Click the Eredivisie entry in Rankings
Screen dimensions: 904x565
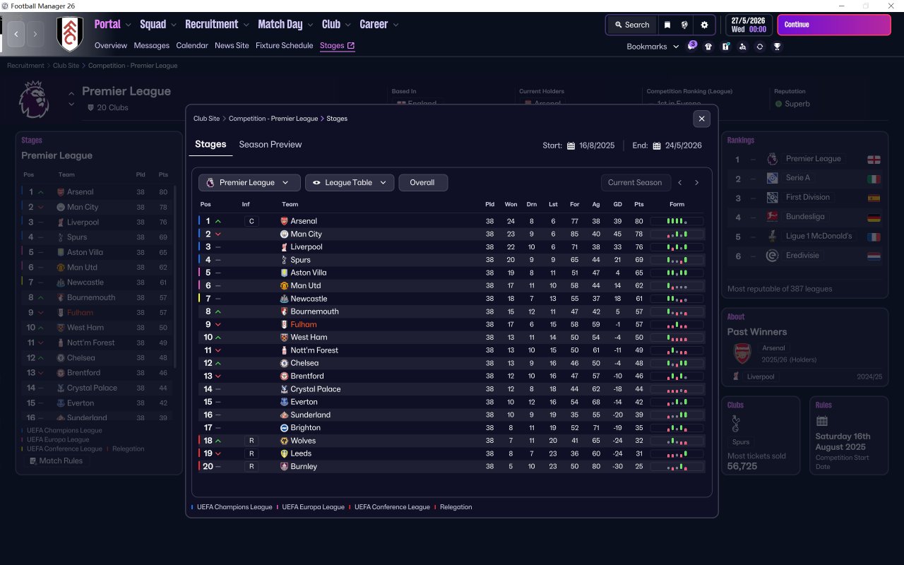click(804, 256)
